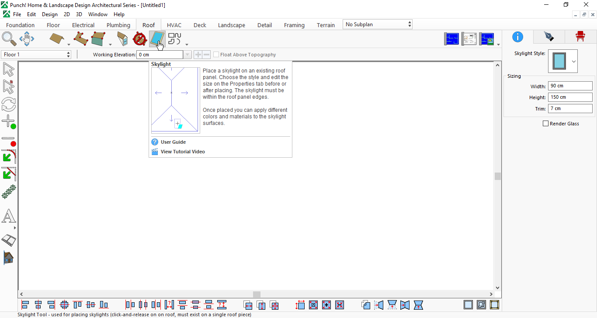Screen dimensions: 597x318
Task: Open the 3D menu
Action: [x=79, y=14]
